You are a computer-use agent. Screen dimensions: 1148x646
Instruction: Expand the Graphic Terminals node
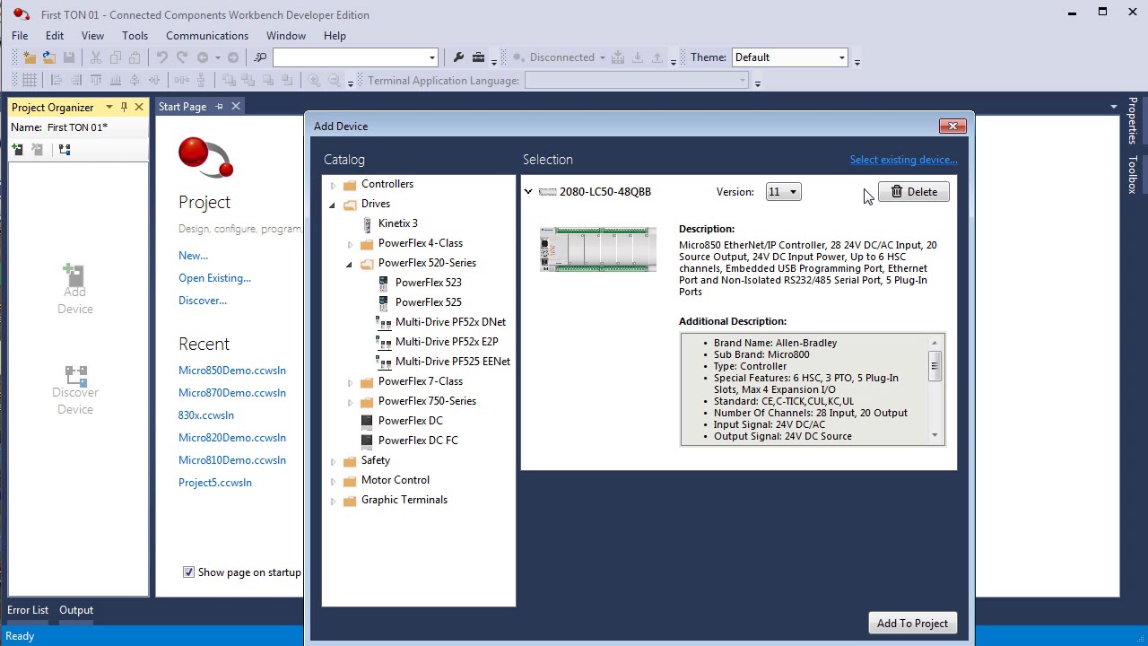point(333,501)
